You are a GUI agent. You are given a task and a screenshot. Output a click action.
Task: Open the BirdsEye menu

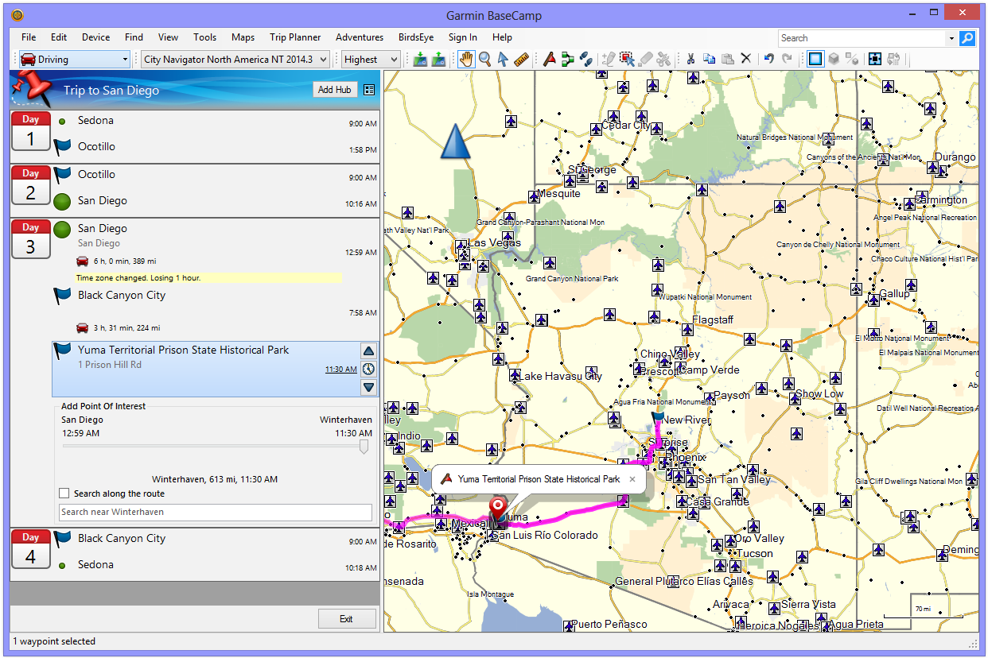415,37
